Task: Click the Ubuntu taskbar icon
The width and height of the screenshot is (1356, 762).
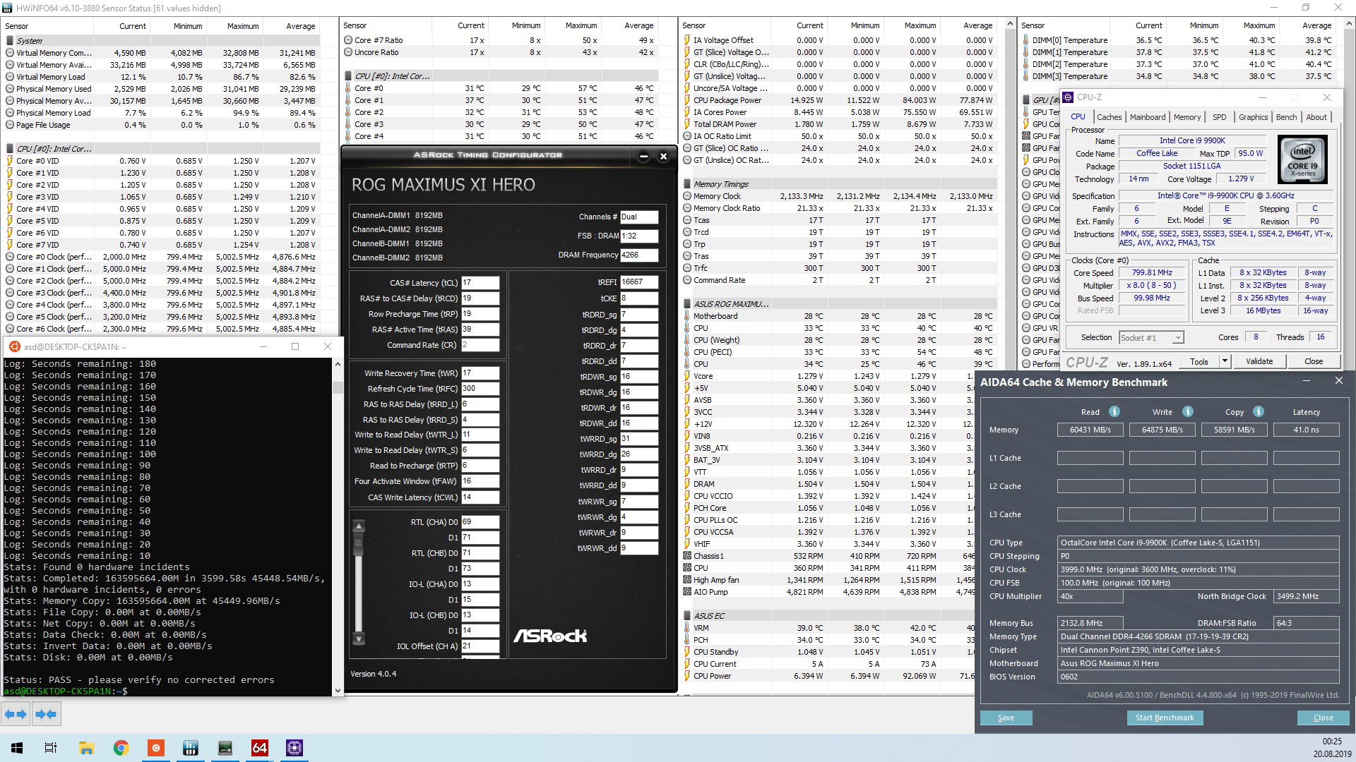Action: 155,748
